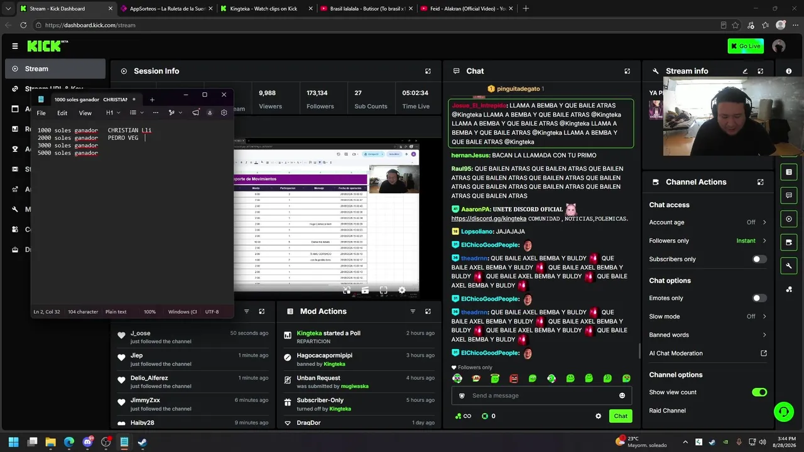
Task: Click the Go Live button
Action: coord(746,46)
